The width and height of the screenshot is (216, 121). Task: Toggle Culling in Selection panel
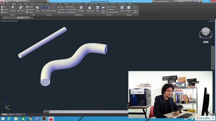tap(122, 9)
